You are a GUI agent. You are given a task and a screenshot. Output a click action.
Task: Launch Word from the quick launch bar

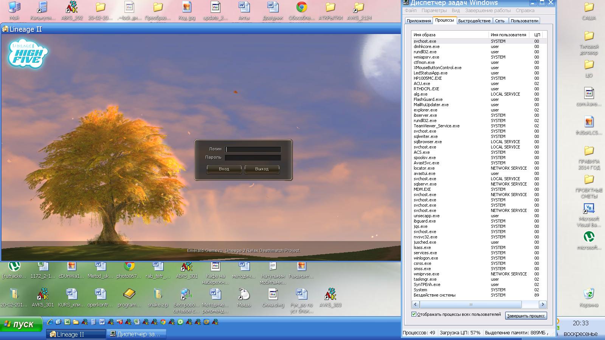coord(102,322)
